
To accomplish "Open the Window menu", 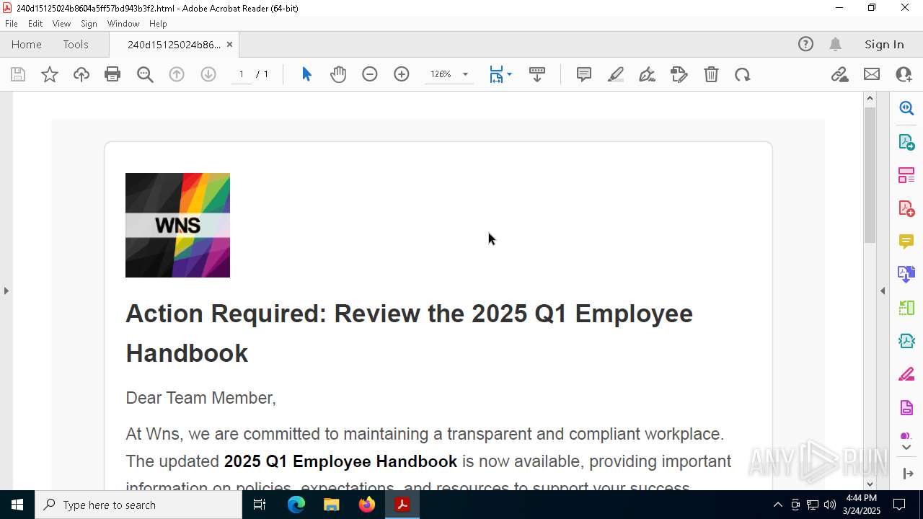I will [123, 24].
